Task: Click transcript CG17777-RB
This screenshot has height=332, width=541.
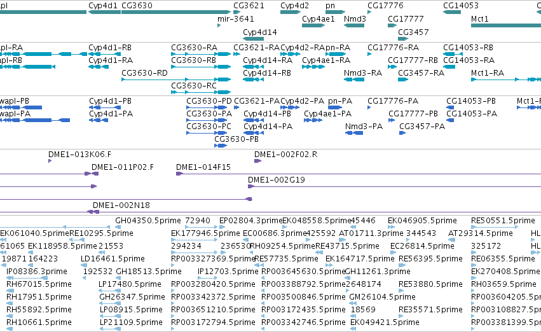Action: click(x=413, y=60)
